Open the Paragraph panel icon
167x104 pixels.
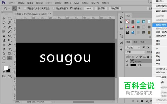coord(121,50)
